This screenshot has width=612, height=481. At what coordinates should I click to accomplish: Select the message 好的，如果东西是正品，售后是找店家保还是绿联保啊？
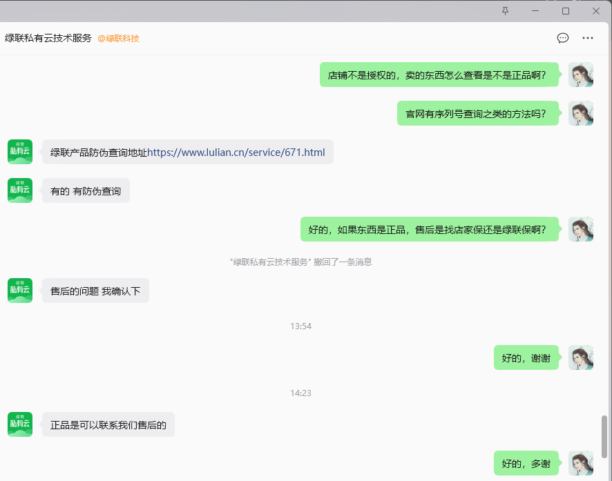click(430, 229)
